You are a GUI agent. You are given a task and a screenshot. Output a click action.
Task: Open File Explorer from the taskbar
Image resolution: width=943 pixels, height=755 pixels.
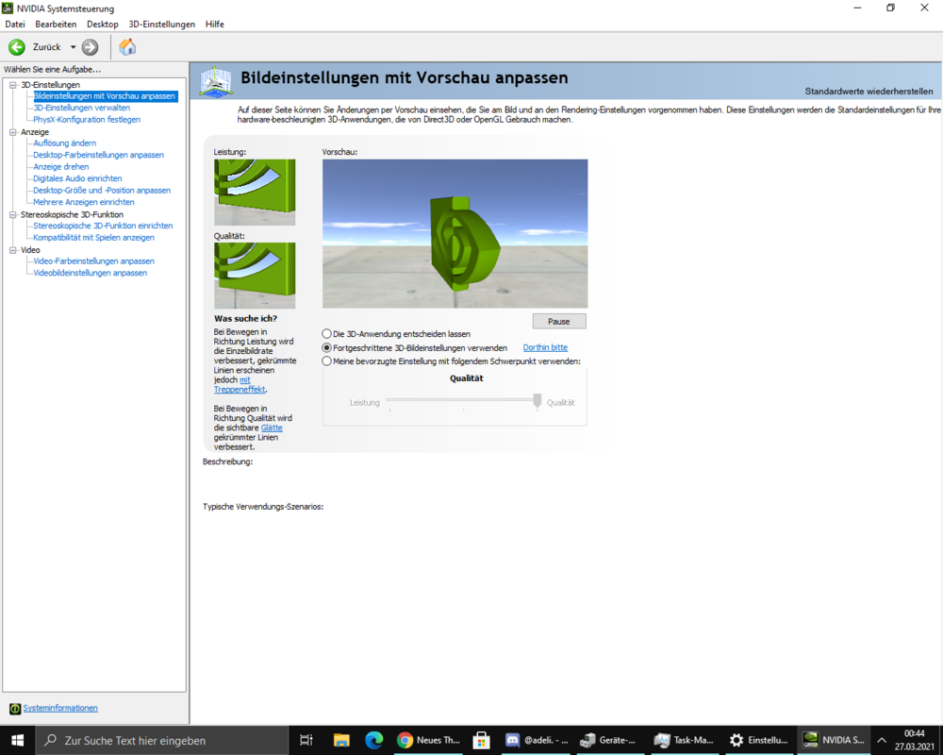coord(341,740)
